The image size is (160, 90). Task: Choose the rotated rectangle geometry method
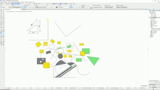pyautogui.click(x=33, y=7)
